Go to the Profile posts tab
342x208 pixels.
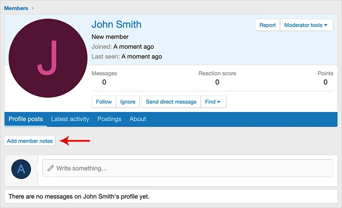click(25, 119)
